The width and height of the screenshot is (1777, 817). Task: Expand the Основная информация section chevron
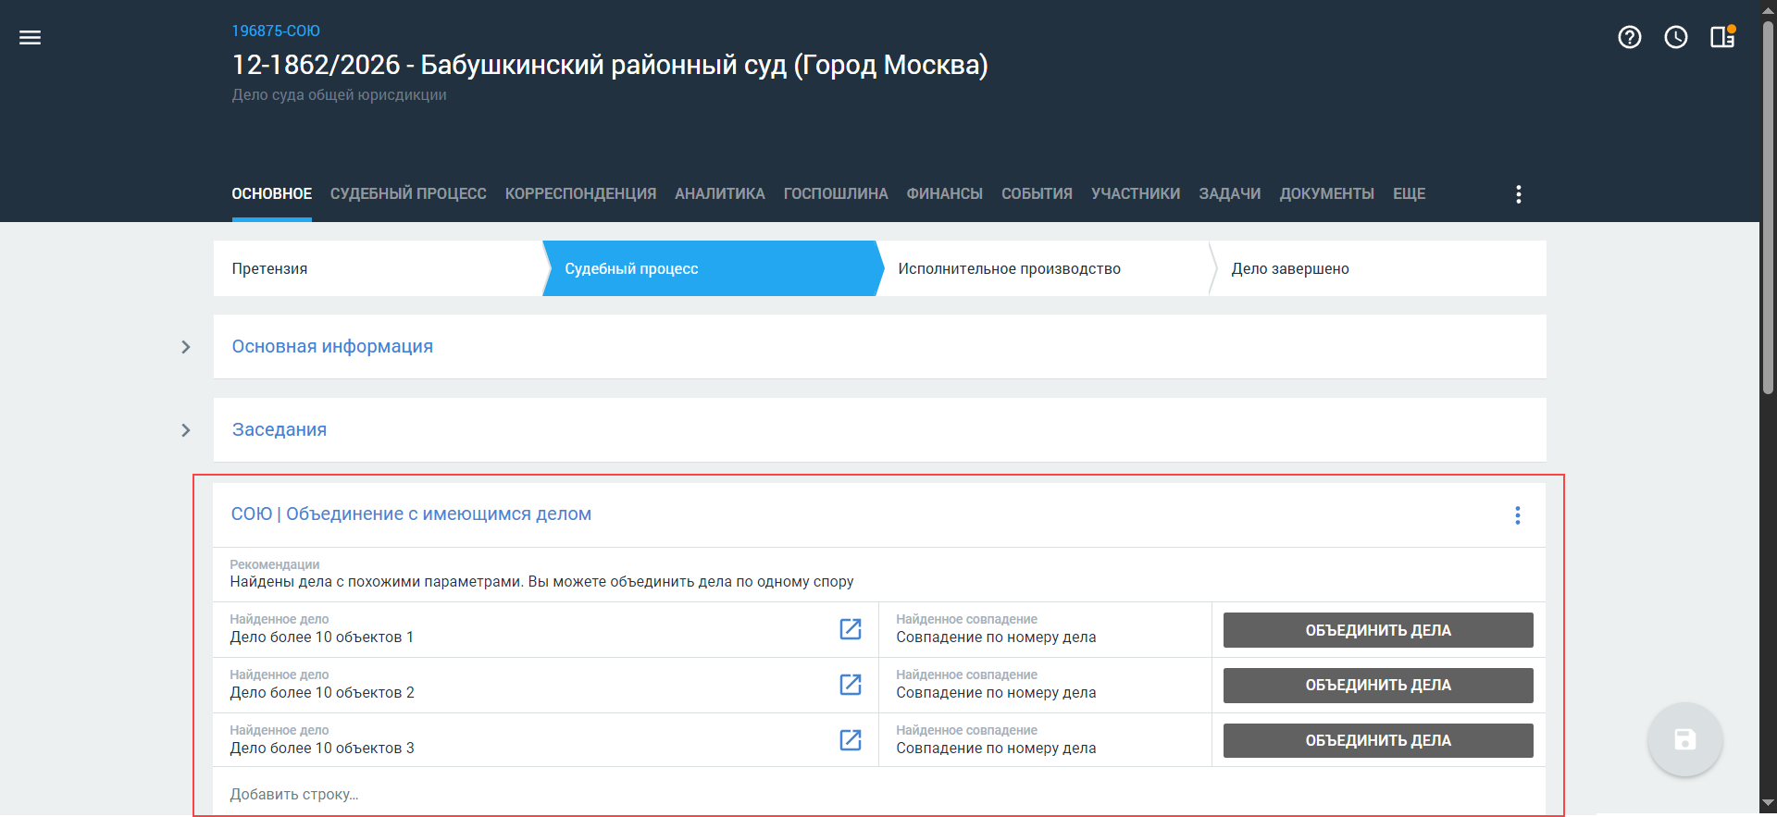pyautogui.click(x=186, y=347)
